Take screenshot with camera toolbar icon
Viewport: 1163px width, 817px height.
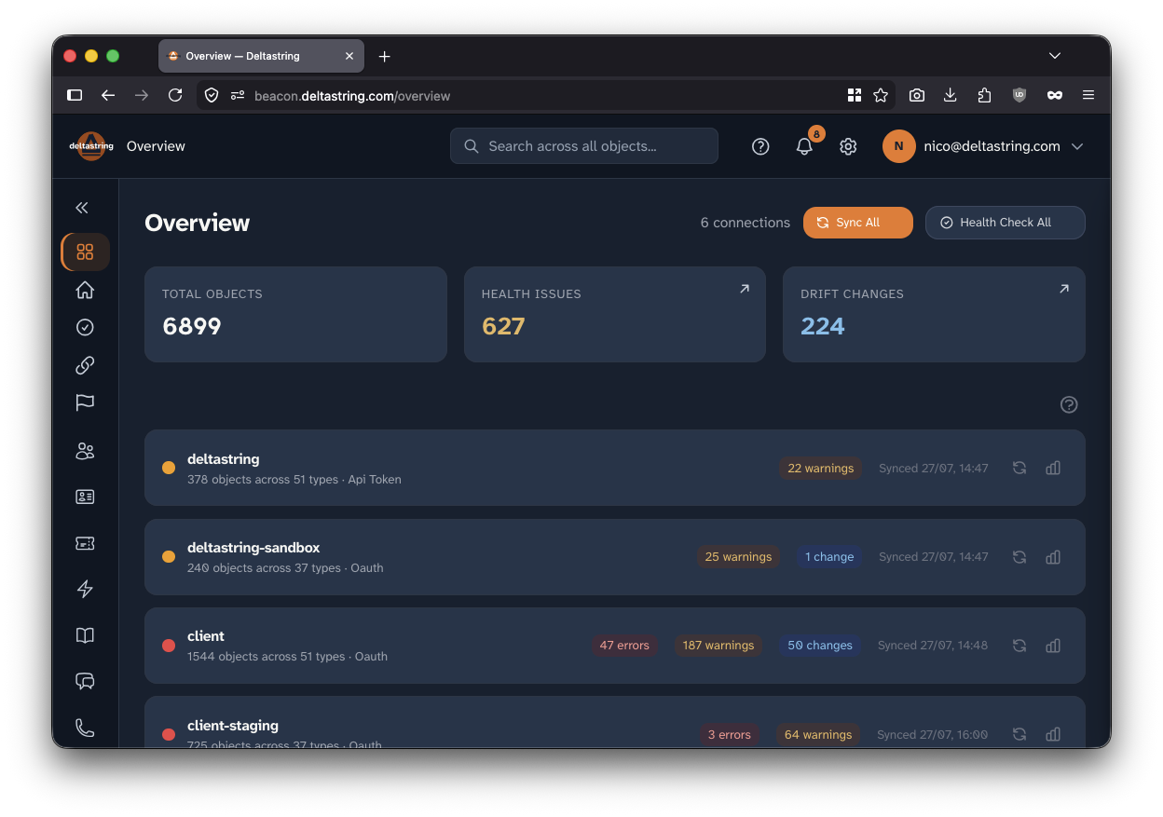coord(917,95)
